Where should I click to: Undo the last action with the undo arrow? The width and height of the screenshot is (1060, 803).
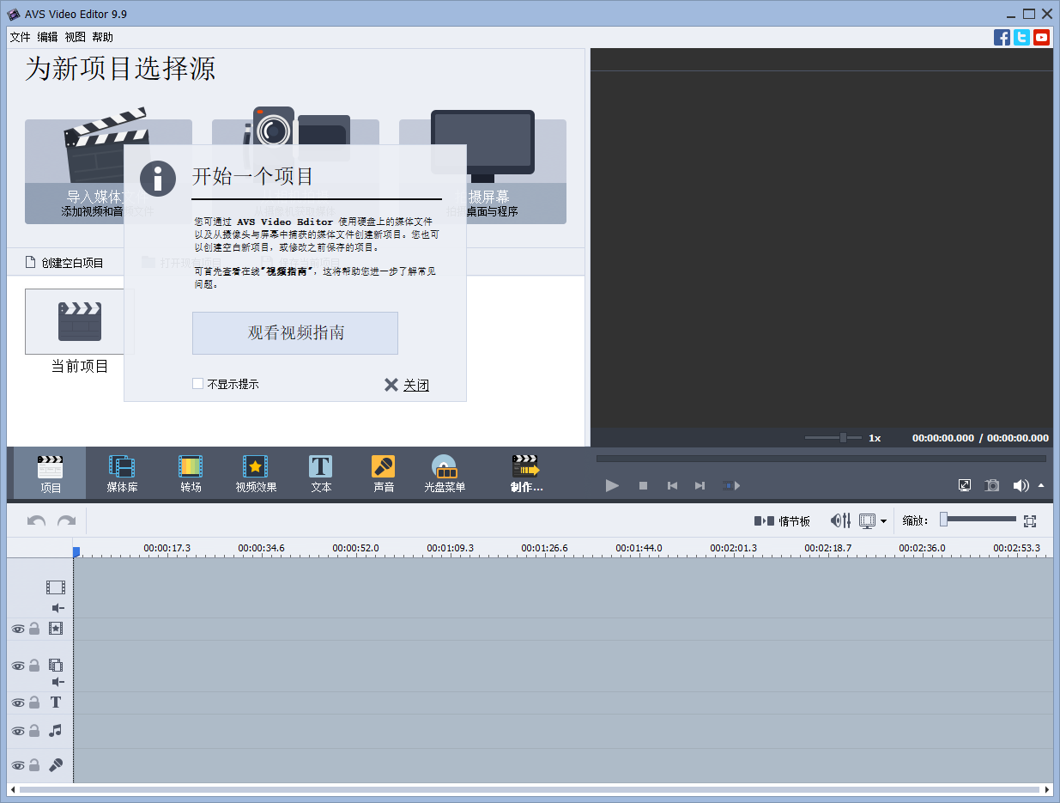pos(36,520)
